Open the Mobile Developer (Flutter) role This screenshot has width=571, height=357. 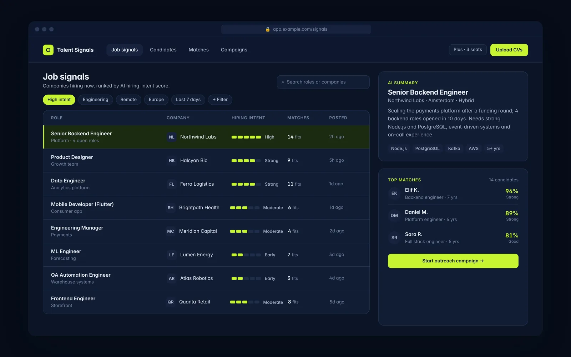pyautogui.click(x=82, y=204)
